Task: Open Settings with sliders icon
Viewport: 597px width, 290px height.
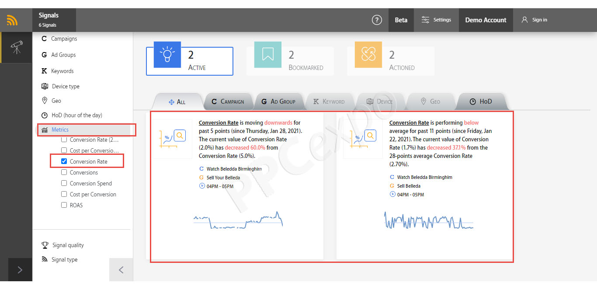Action: pos(436,20)
